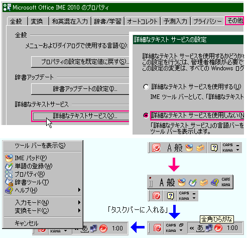
Task: Click the red swirl tray icon beside the 全角ひらがな tooltip taskbar
Action: (x=218, y=228)
